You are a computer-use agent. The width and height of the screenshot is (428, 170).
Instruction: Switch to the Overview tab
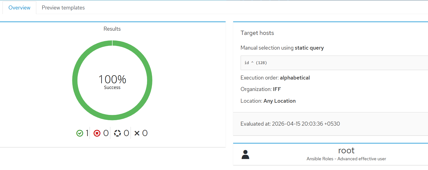pyautogui.click(x=20, y=8)
